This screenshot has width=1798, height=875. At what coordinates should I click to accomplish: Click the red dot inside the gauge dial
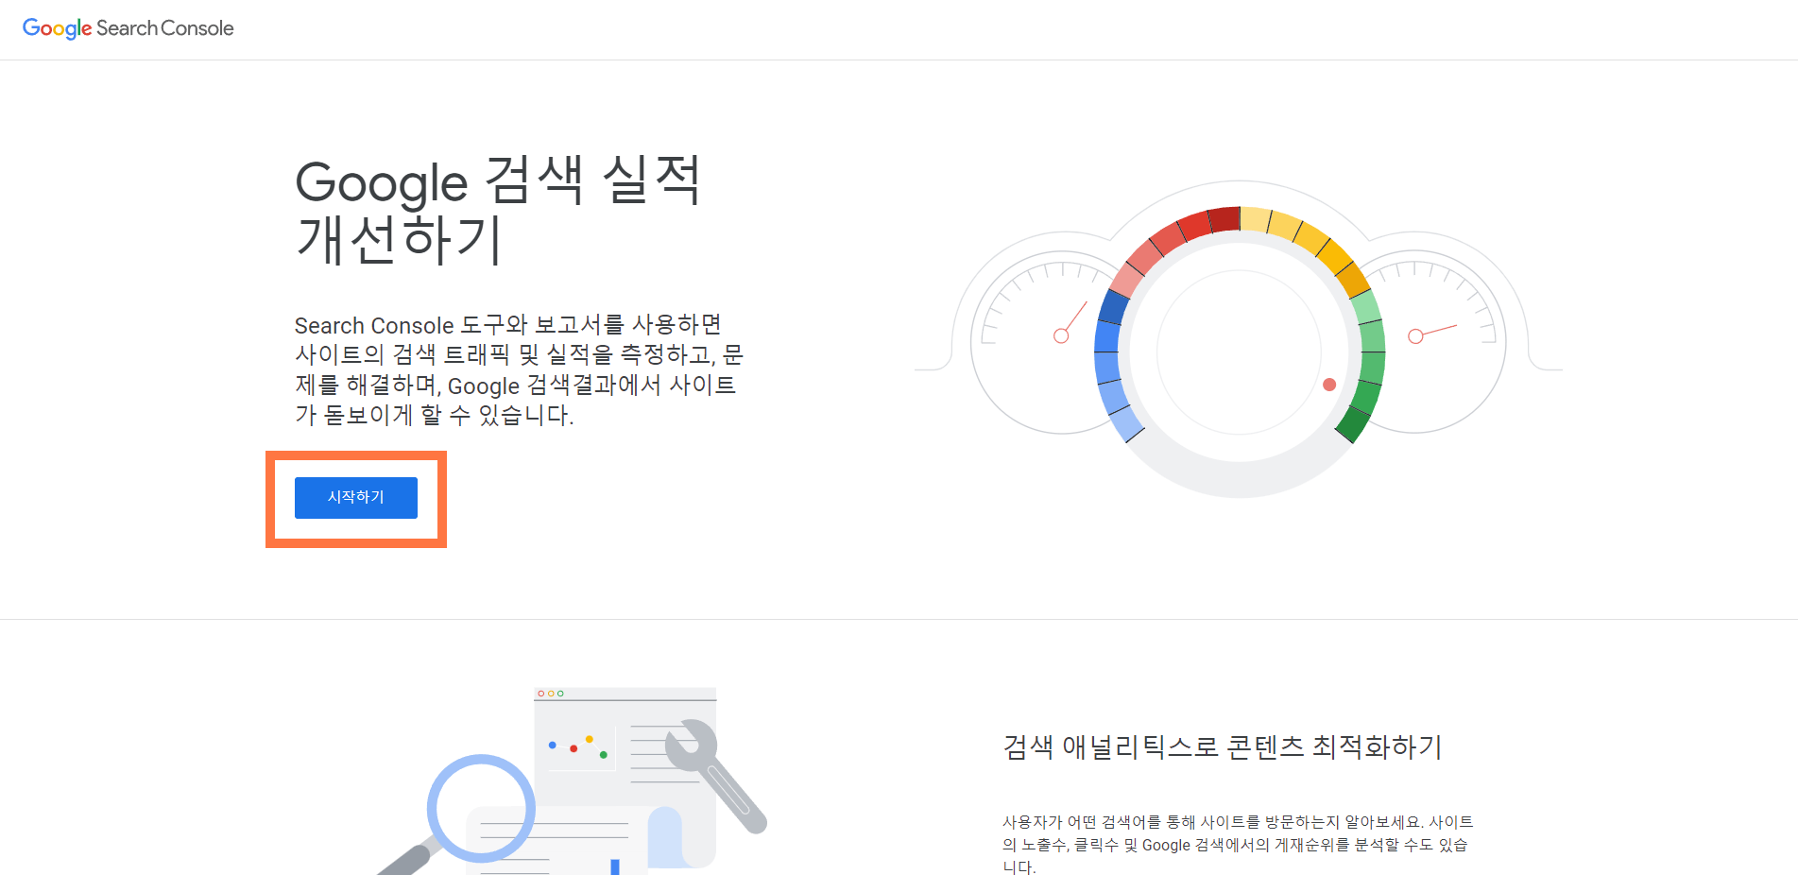coord(1328,384)
